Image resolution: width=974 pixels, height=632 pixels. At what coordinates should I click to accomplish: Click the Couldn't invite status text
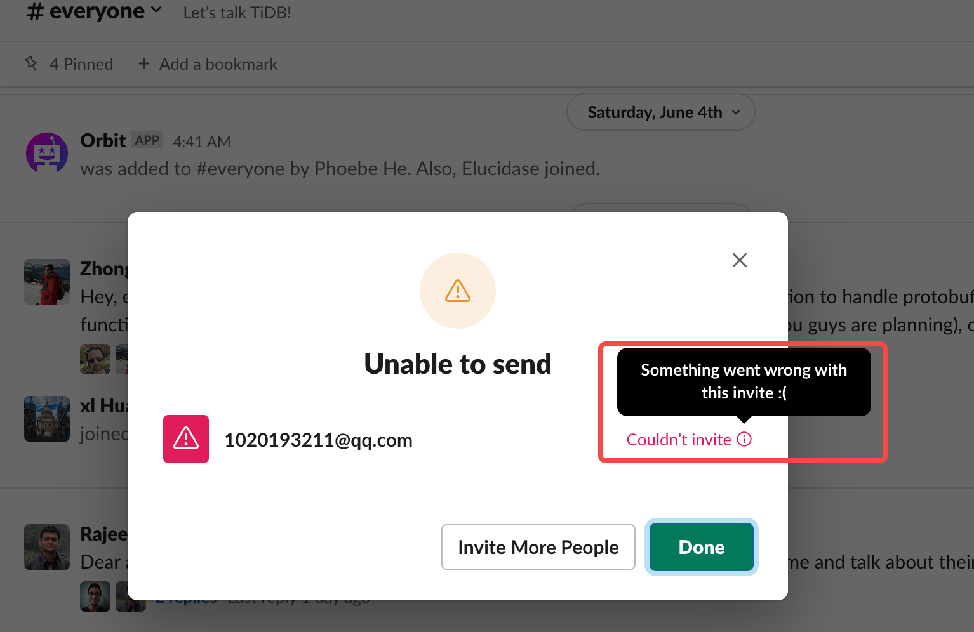click(678, 439)
